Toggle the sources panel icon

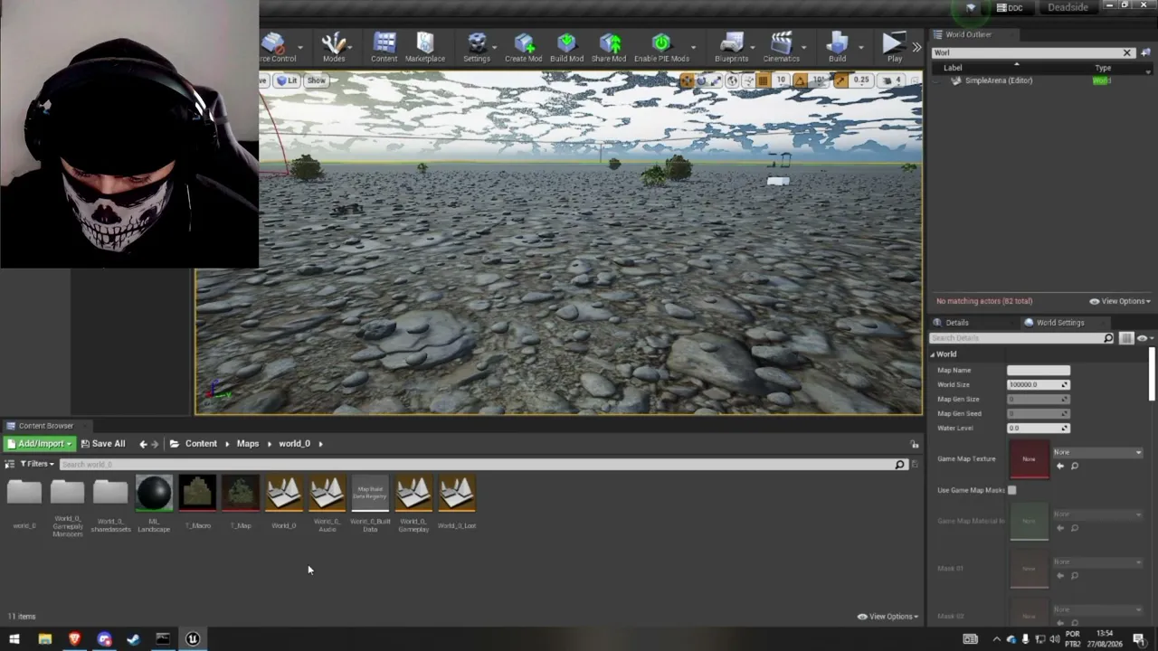pos(10,465)
